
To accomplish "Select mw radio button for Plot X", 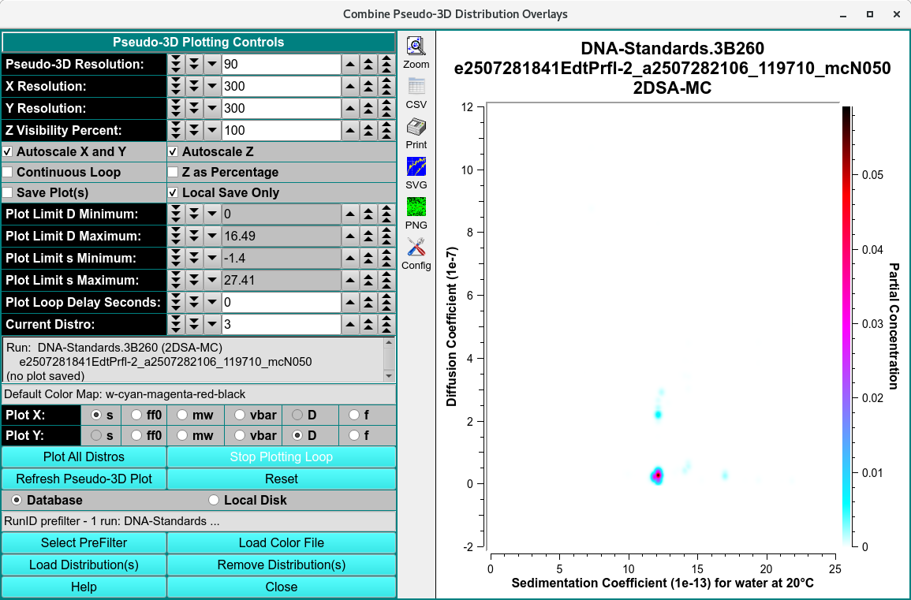I will (182, 414).
